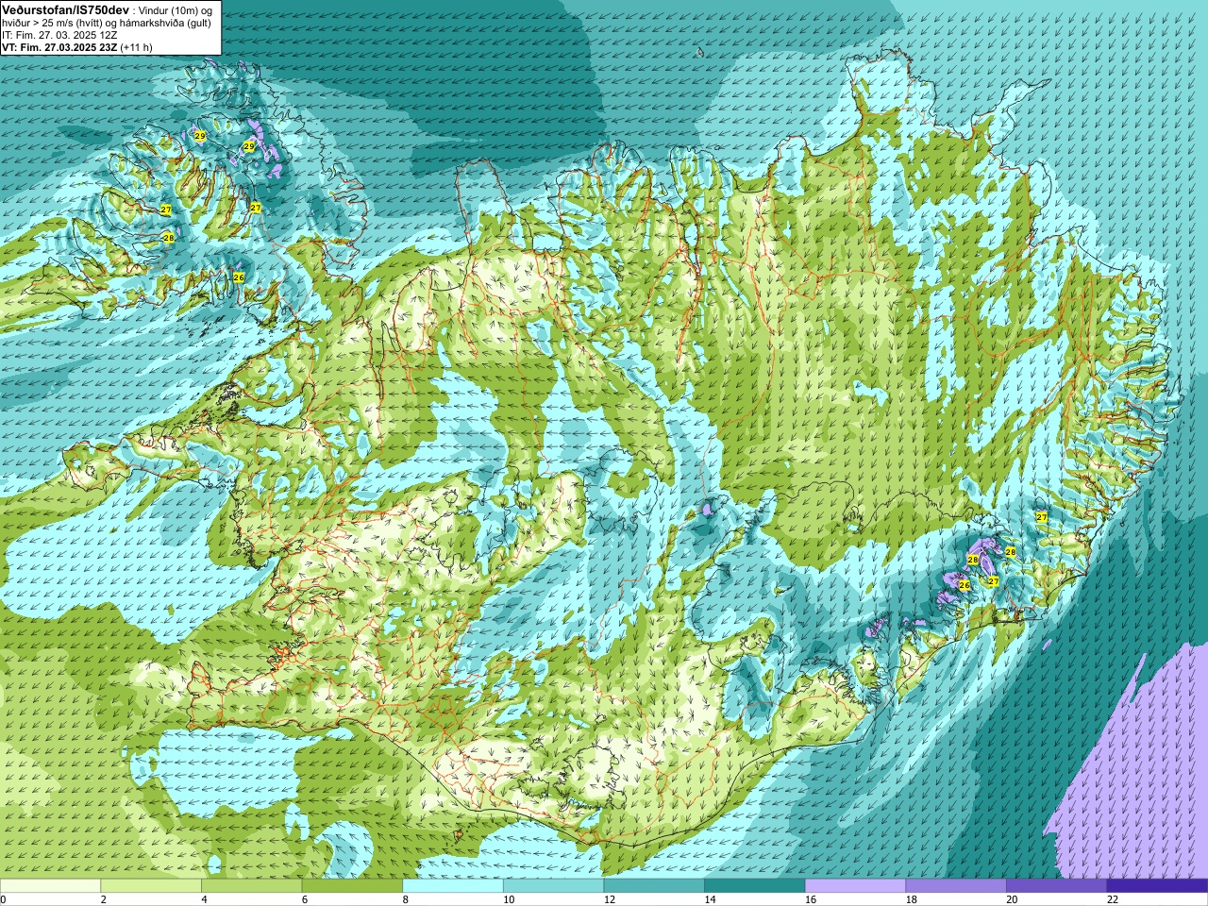
Task: Pick the 4–6 m/s green legend swatch
Action: 251,886
